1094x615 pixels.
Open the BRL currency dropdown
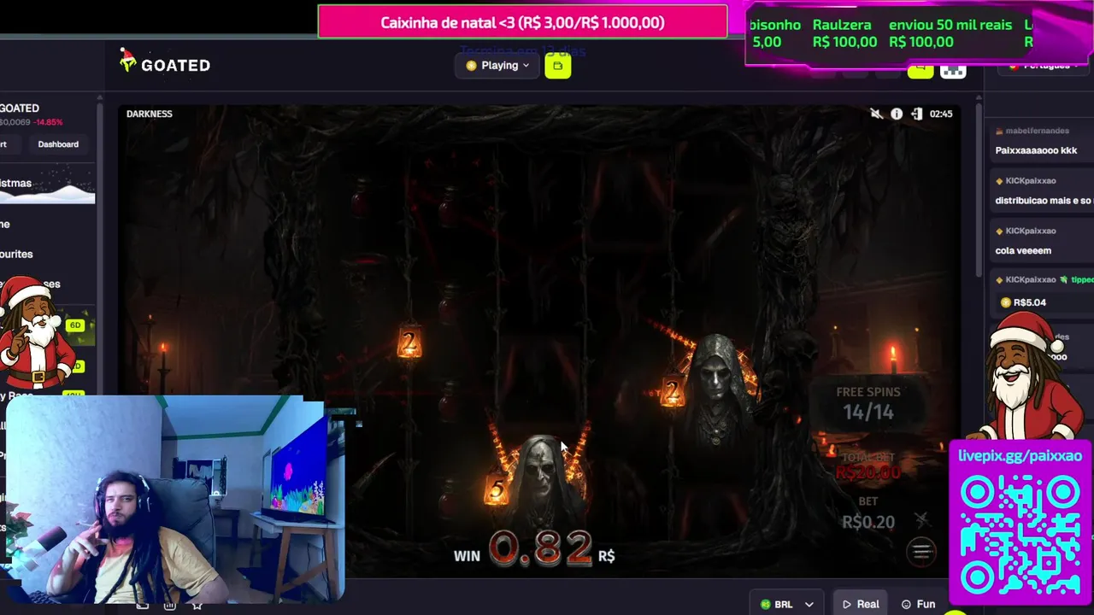(786, 604)
